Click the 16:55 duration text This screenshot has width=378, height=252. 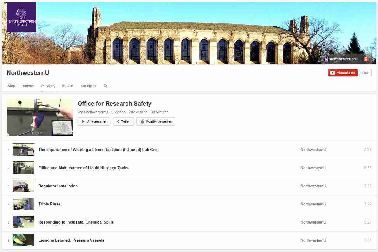point(367,168)
